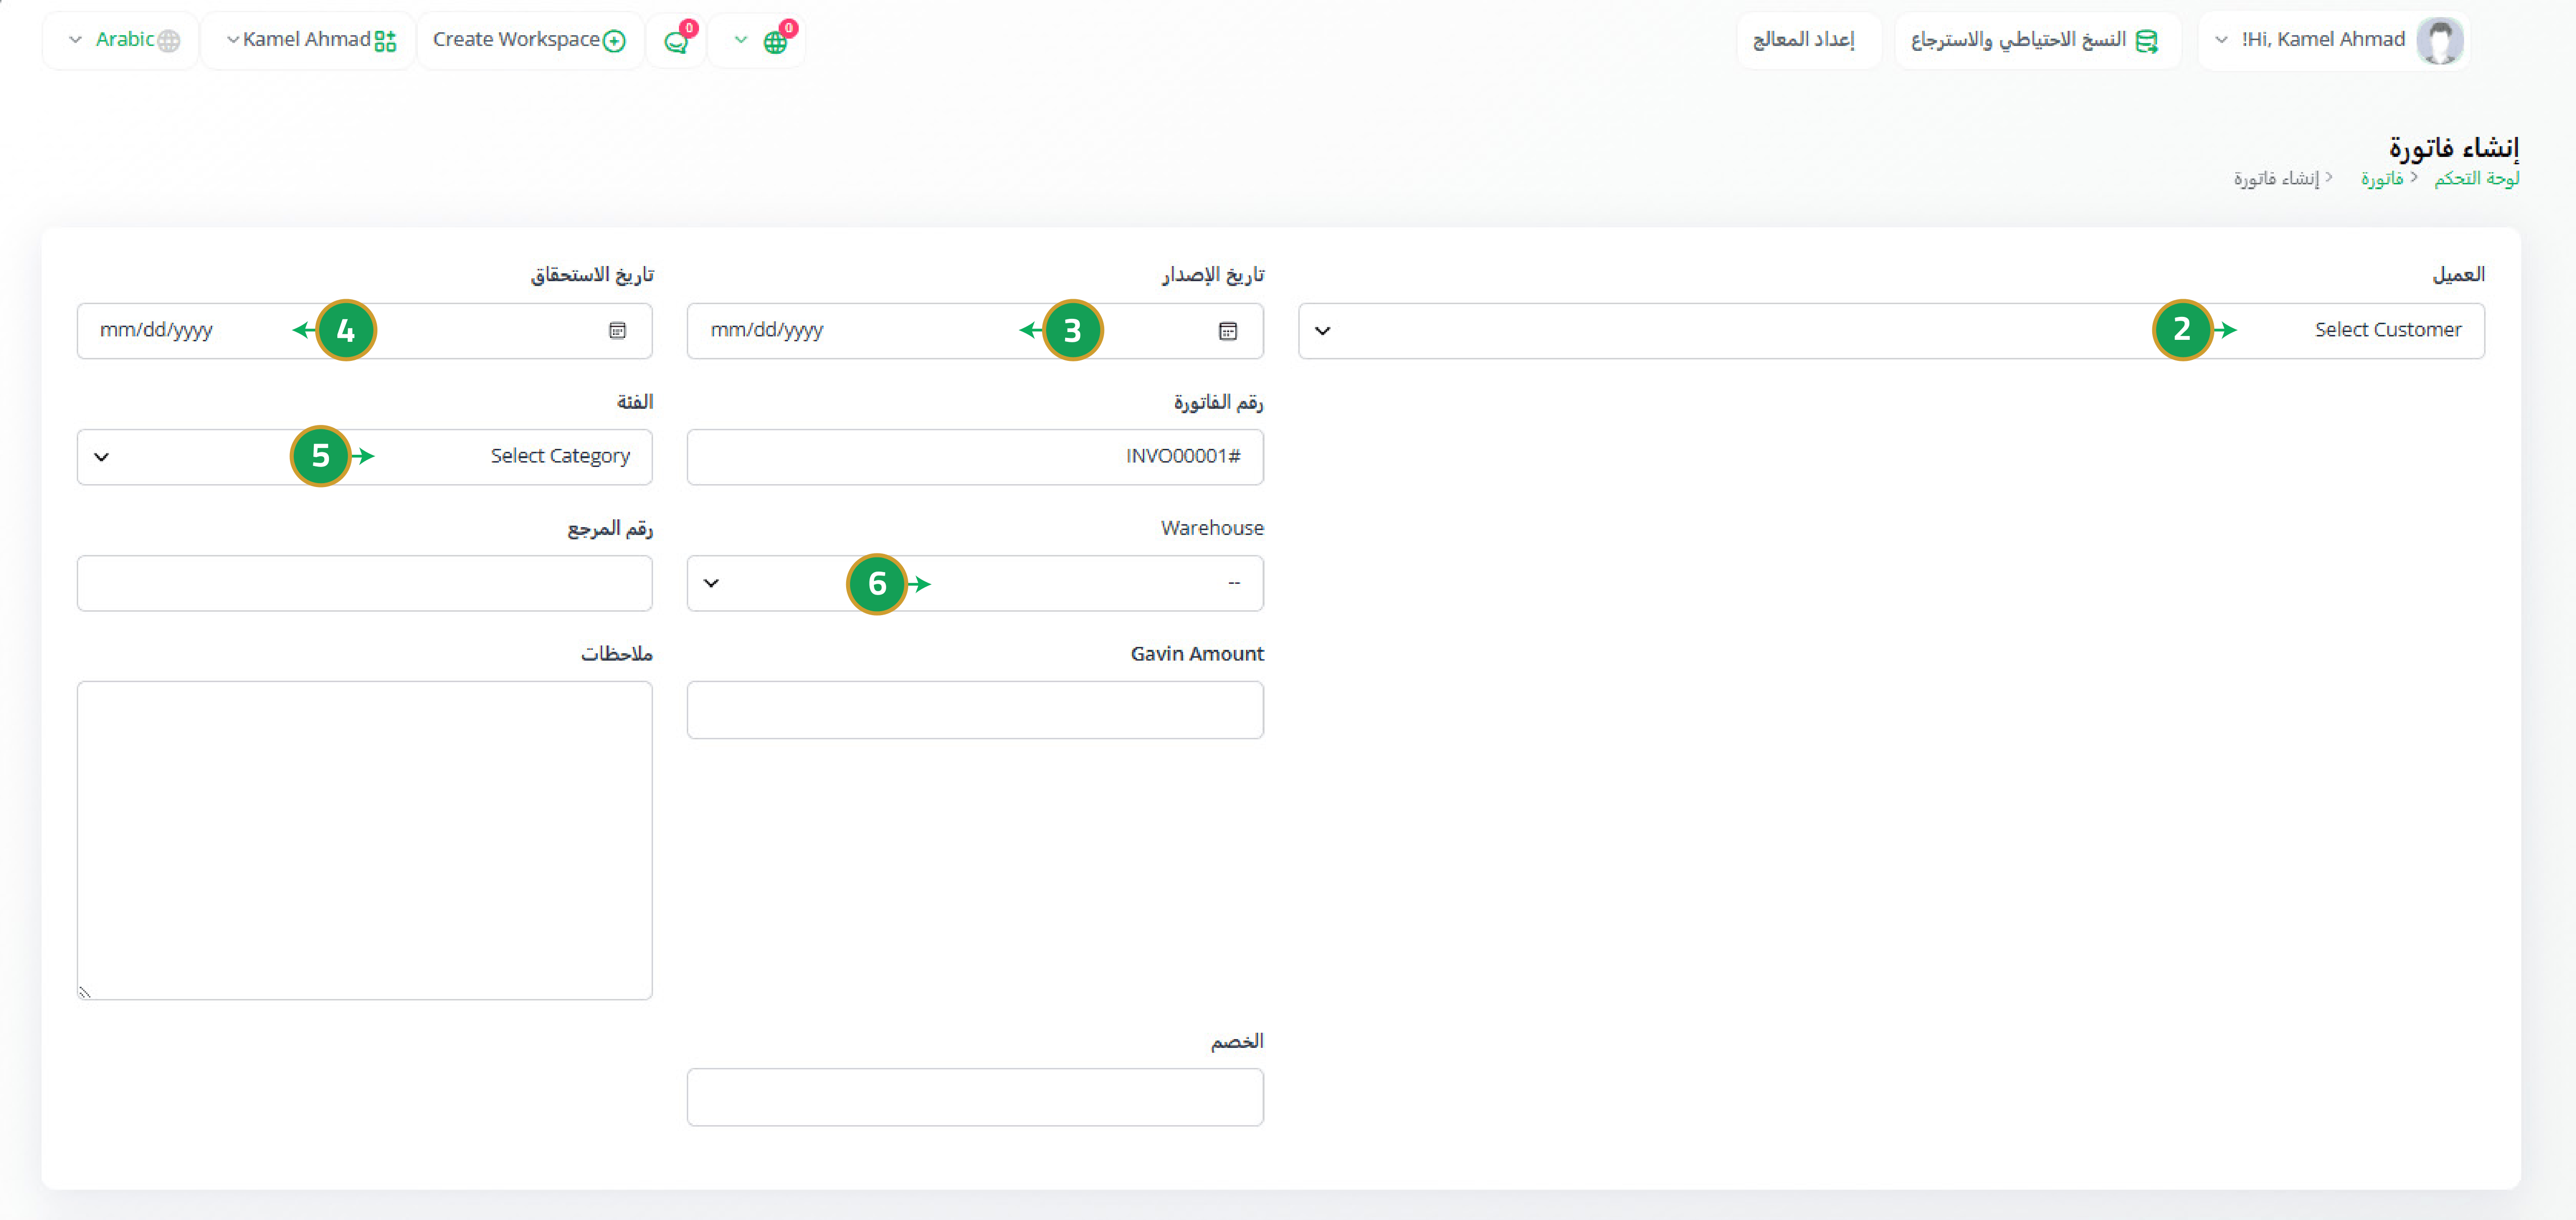Click the plus circle icon in Create Workspace
This screenshot has height=1220, width=2576.
tap(614, 41)
